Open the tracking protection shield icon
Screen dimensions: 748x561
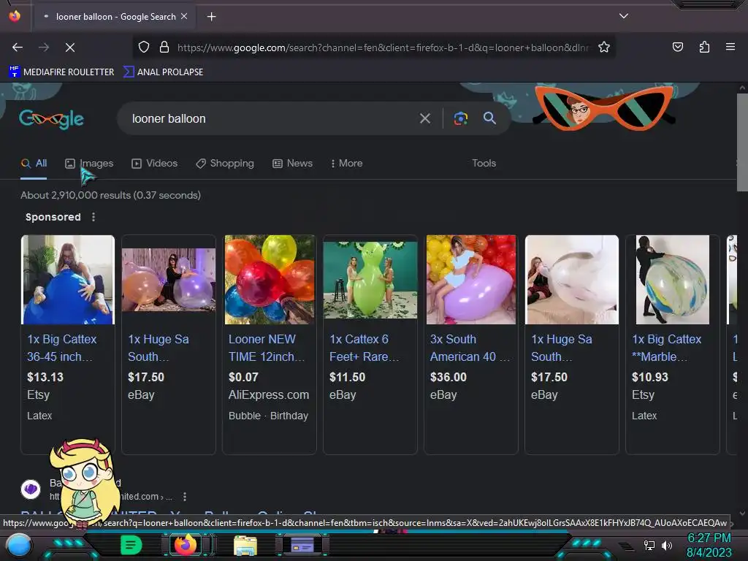[x=144, y=47]
